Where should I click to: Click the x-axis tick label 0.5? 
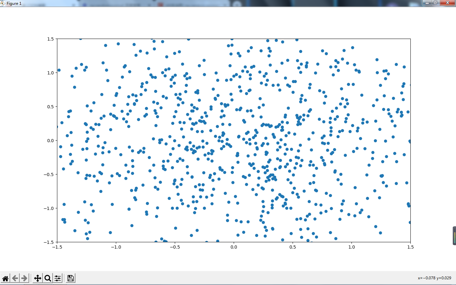293,247
